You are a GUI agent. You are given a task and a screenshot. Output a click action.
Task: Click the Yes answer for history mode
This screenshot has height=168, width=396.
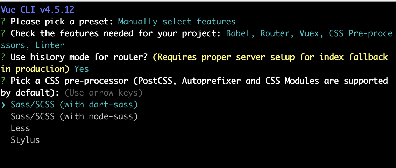pyautogui.click(x=82, y=69)
